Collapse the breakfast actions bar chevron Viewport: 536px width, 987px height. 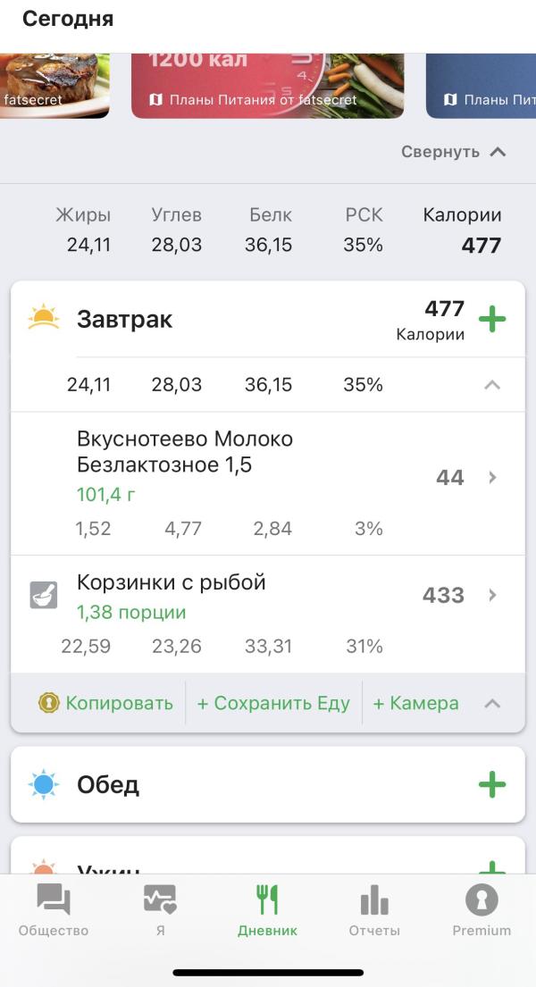coord(492,703)
